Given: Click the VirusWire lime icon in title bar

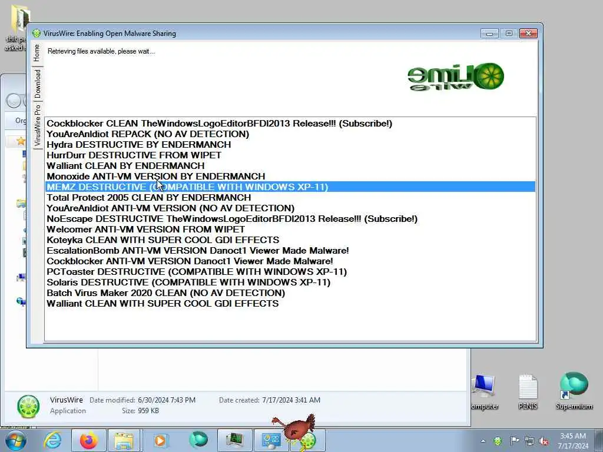Looking at the screenshot, I should point(37,34).
